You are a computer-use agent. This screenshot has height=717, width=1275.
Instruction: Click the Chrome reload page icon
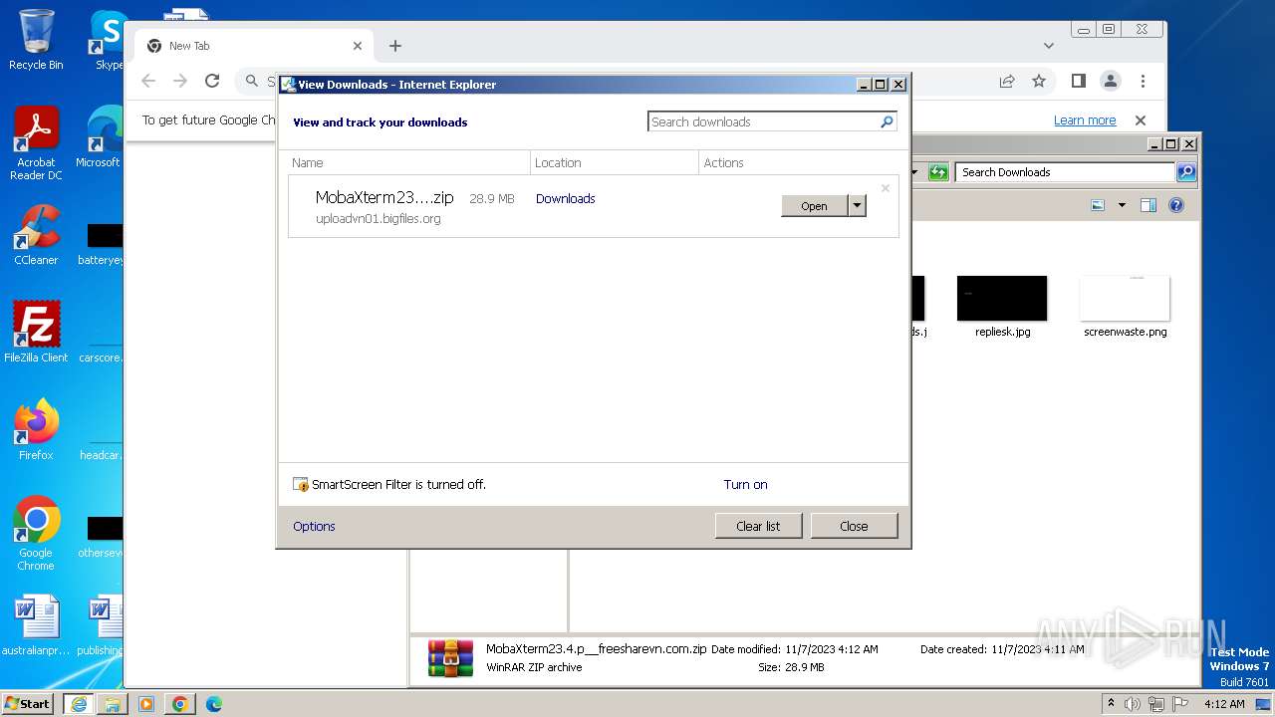pyautogui.click(x=212, y=81)
